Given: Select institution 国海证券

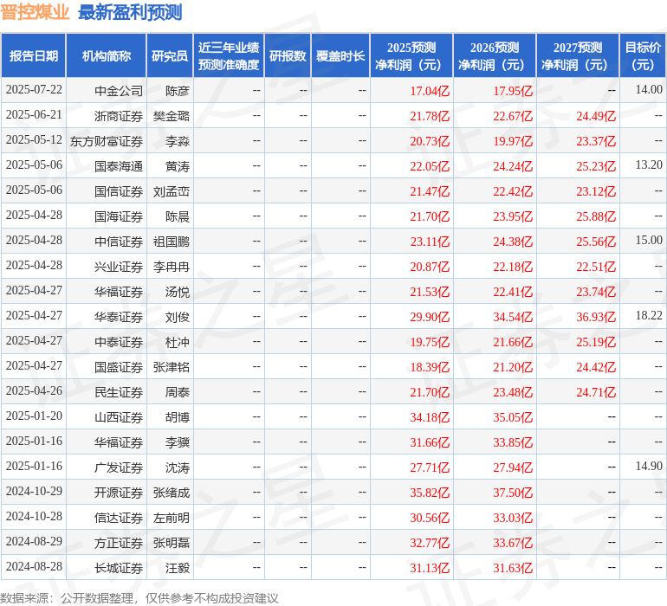Looking at the screenshot, I should tap(119, 216).
